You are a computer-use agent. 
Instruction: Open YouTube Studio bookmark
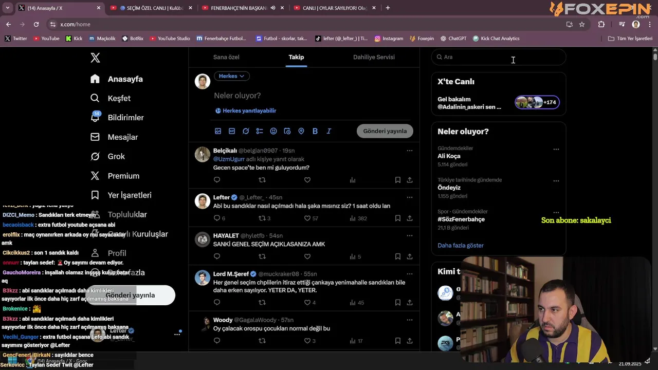pos(169,39)
